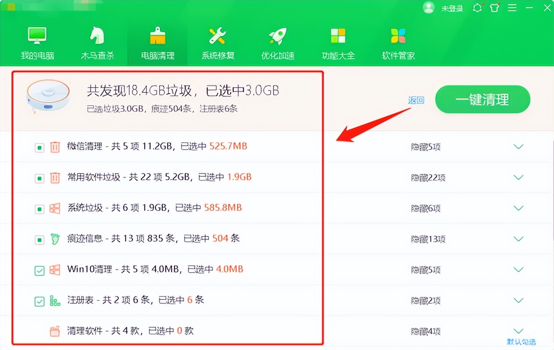This screenshot has height=350, width=554.
Task: Click the 一键清理 button
Action: coord(483,99)
